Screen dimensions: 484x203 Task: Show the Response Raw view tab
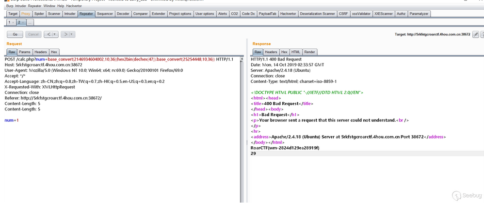tap(258, 52)
